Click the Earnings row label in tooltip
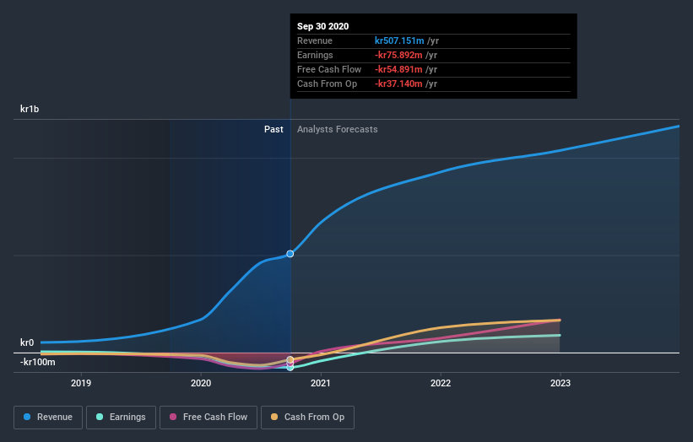 pyautogui.click(x=315, y=55)
